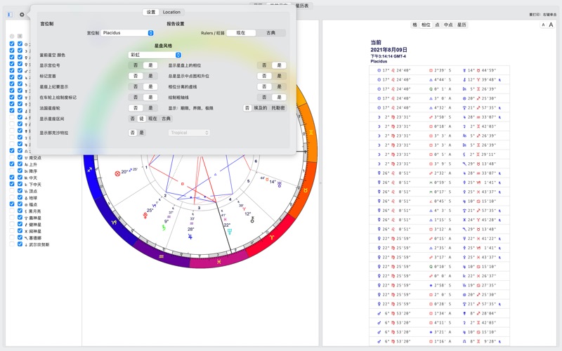This screenshot has width=562, height=351.
Task: Click the large A increase font button
Action: [x=551, y=25]
